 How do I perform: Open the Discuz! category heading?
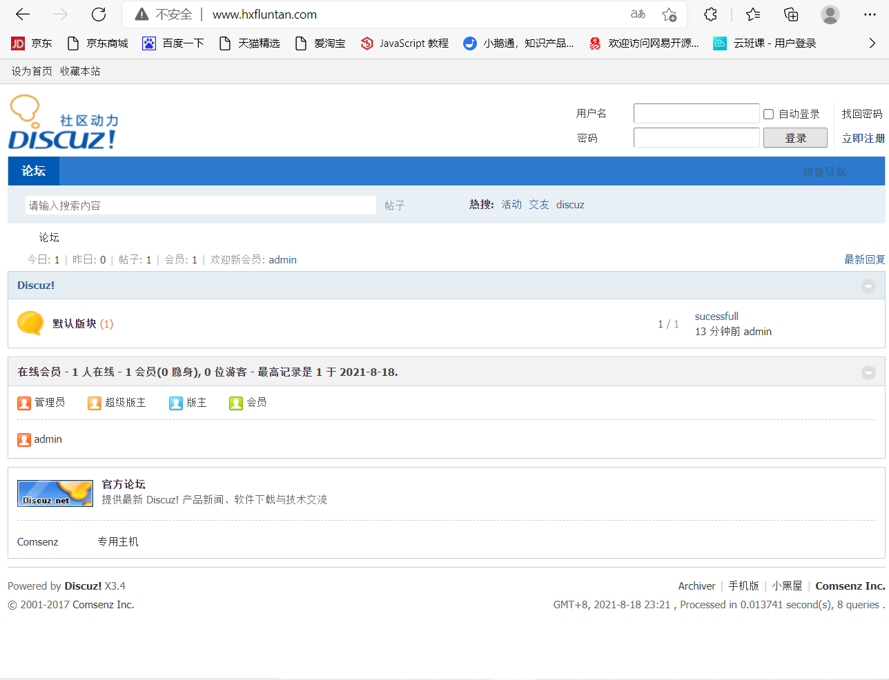pyautogui.click(x=36, y=286)
